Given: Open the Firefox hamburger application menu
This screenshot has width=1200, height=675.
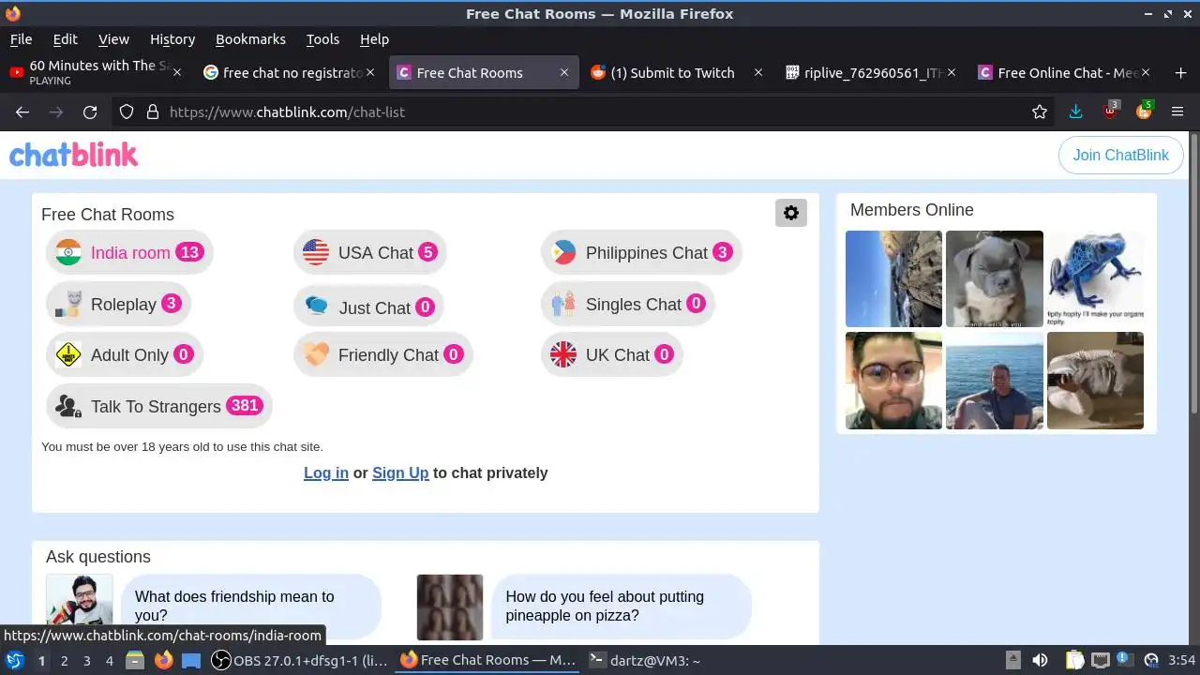Looking at the screenshot, I should tap(1177, 112).
